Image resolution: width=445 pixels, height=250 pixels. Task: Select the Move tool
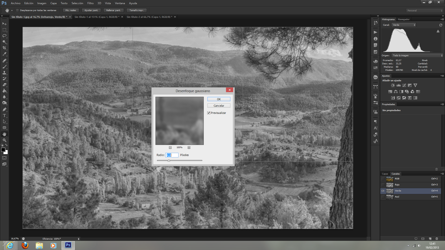(x=4, y=24)
